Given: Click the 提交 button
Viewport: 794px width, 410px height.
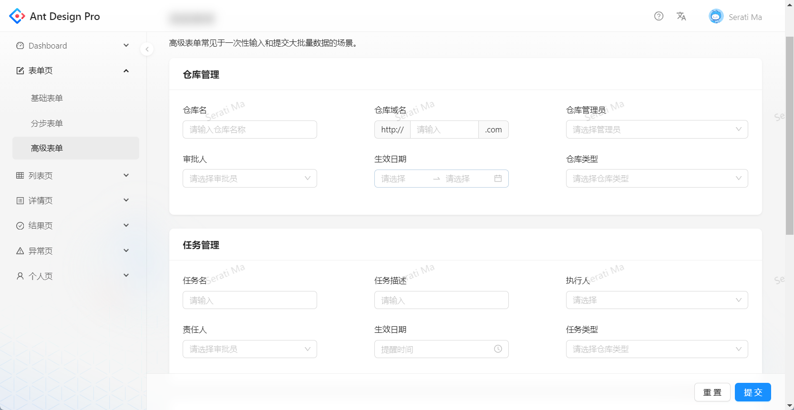Looking at the screenshot, I should coord(753,392).
